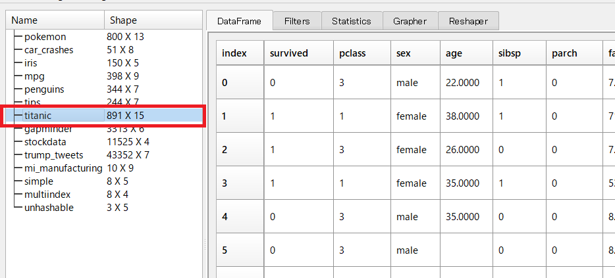Select the highlighted titanic dataset
Screen dimensions: 615x278
coord(38,115)
